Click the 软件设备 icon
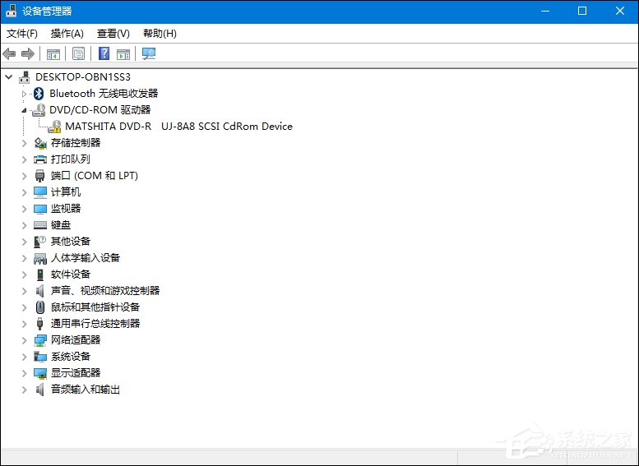Viewport: 639px width, 466px height. [x=40, y=275]
